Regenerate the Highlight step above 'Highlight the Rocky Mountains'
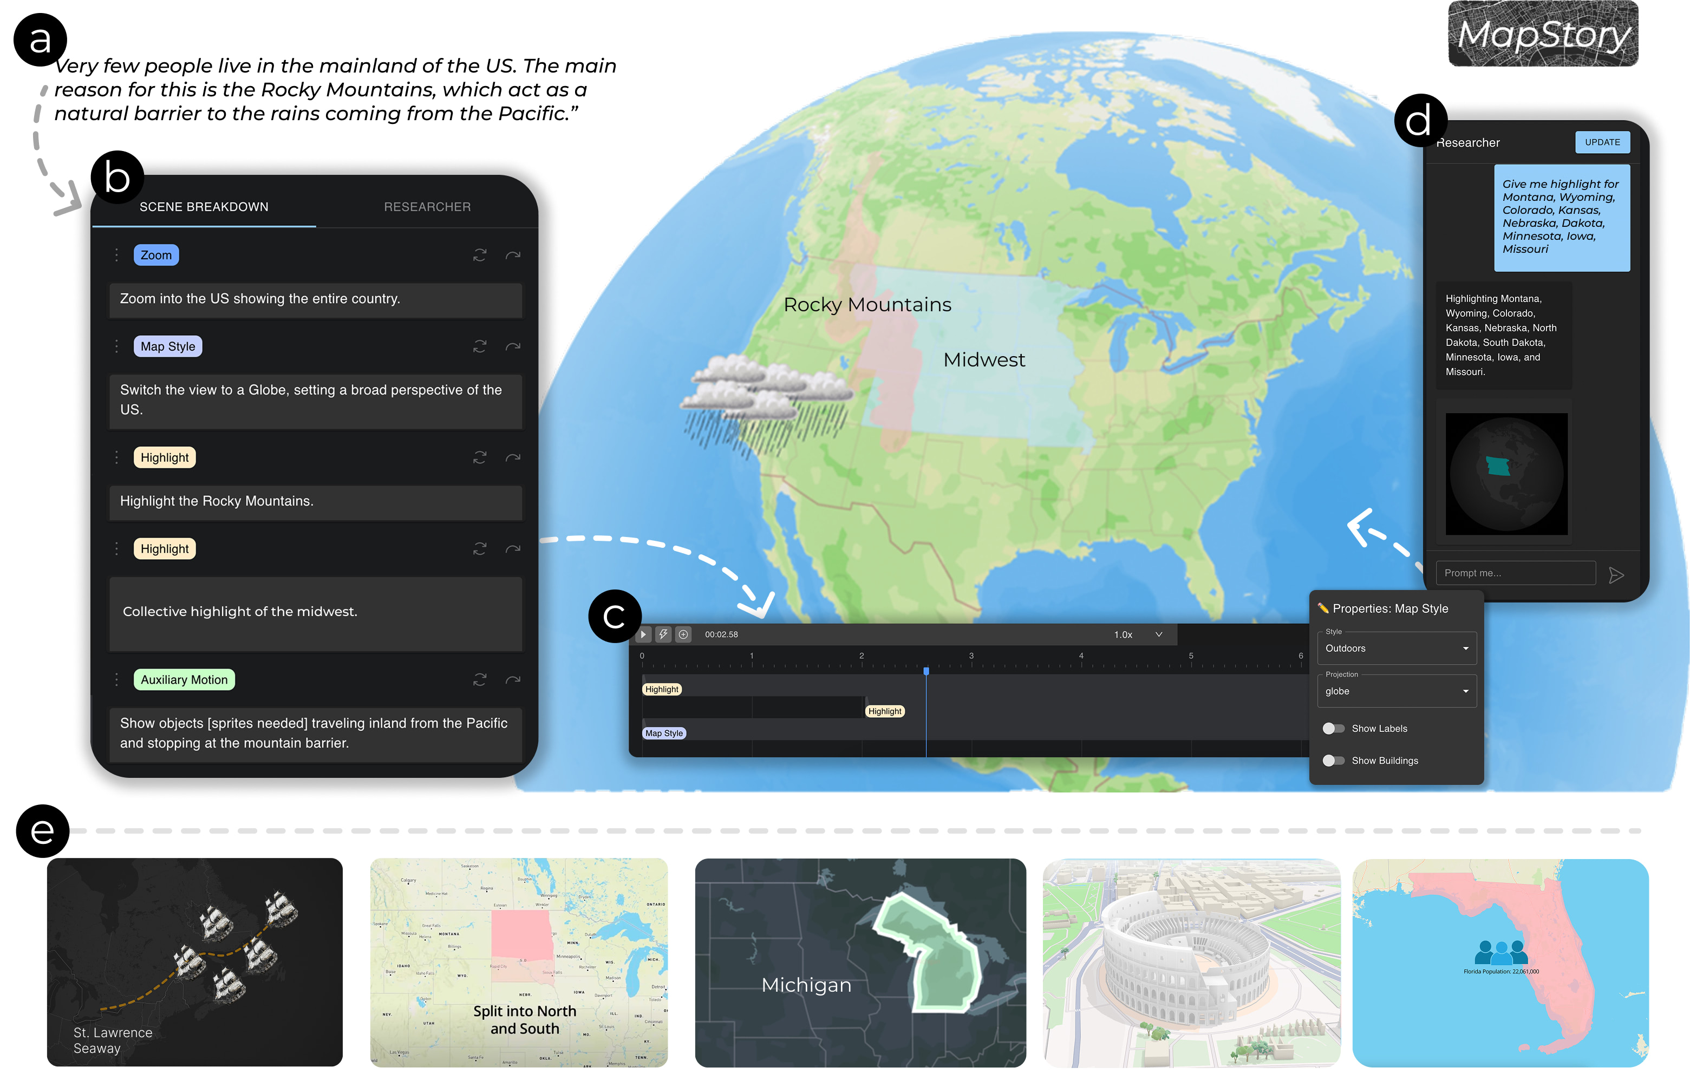 click(480, 457)
